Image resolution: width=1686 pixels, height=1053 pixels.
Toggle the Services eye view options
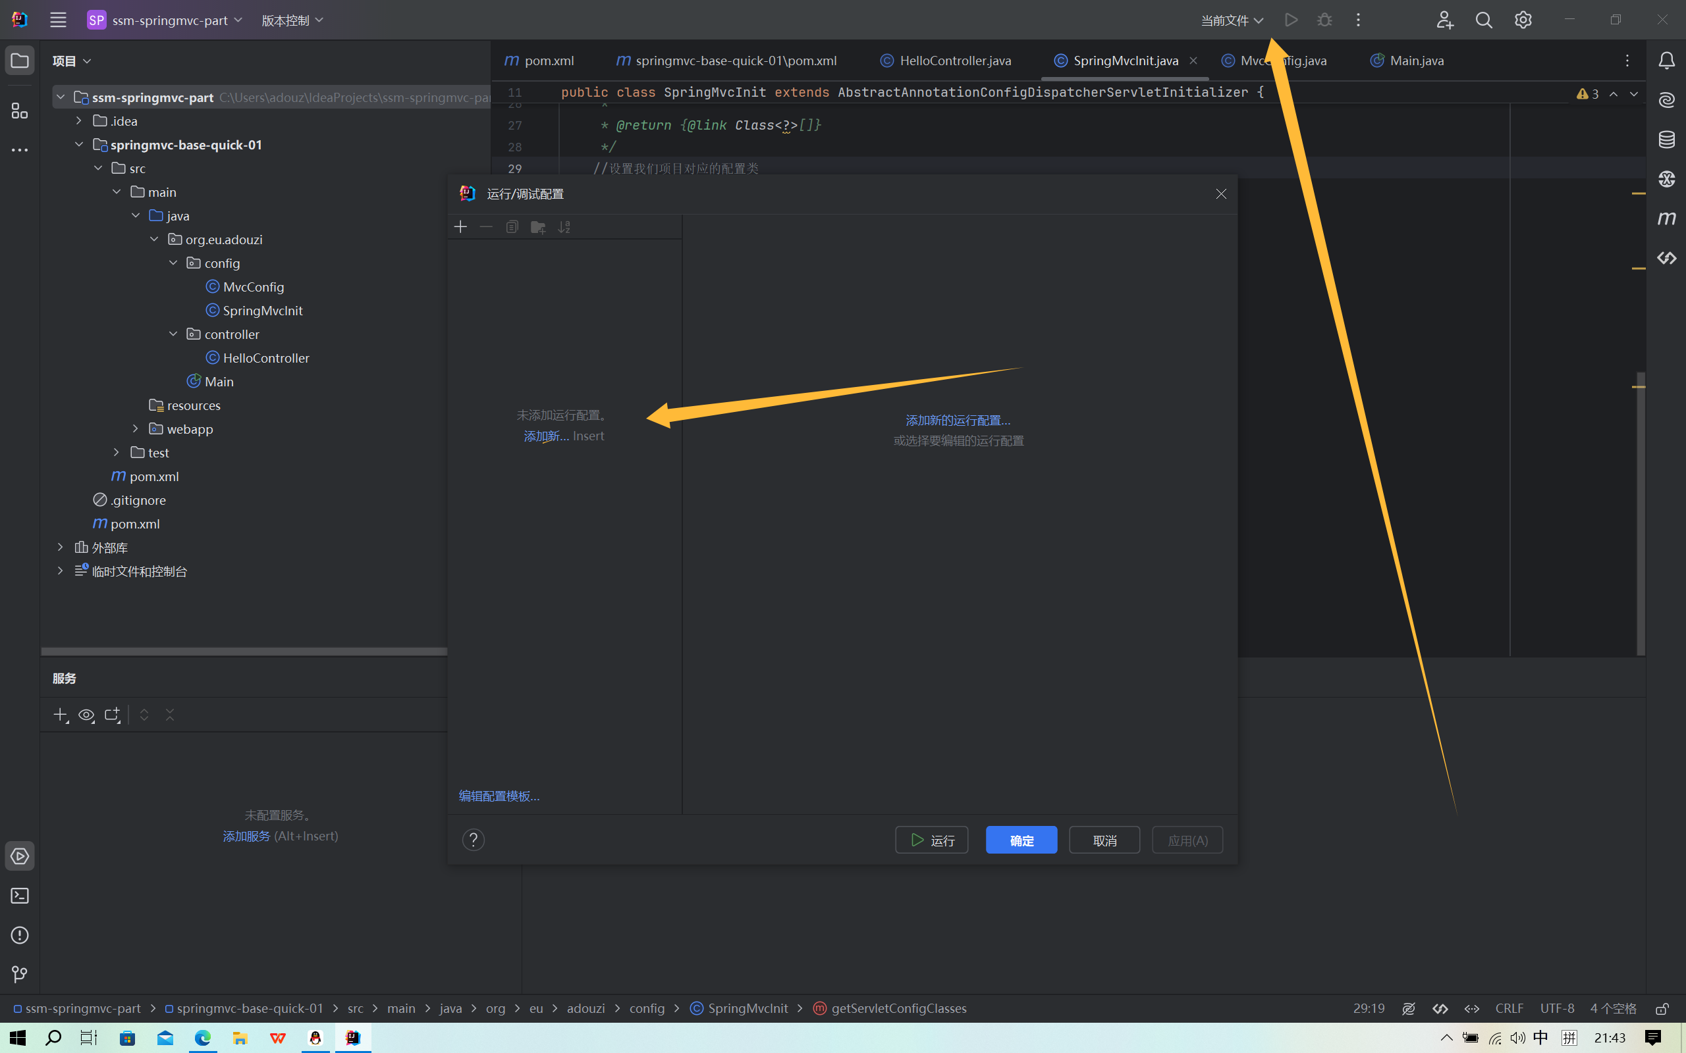pyautogui.click(x=86, y=715)
